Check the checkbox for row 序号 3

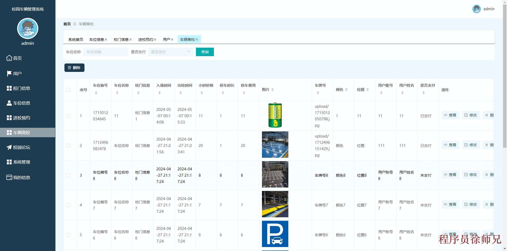tap(69, 175)
